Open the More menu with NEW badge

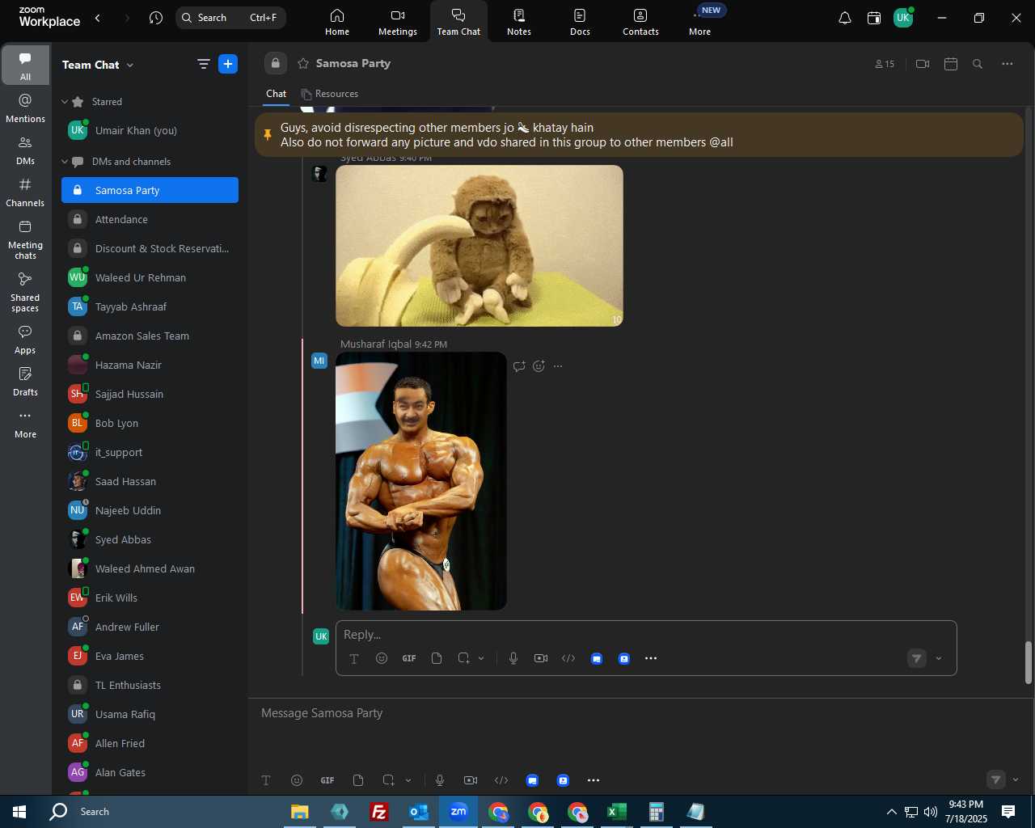701,22
